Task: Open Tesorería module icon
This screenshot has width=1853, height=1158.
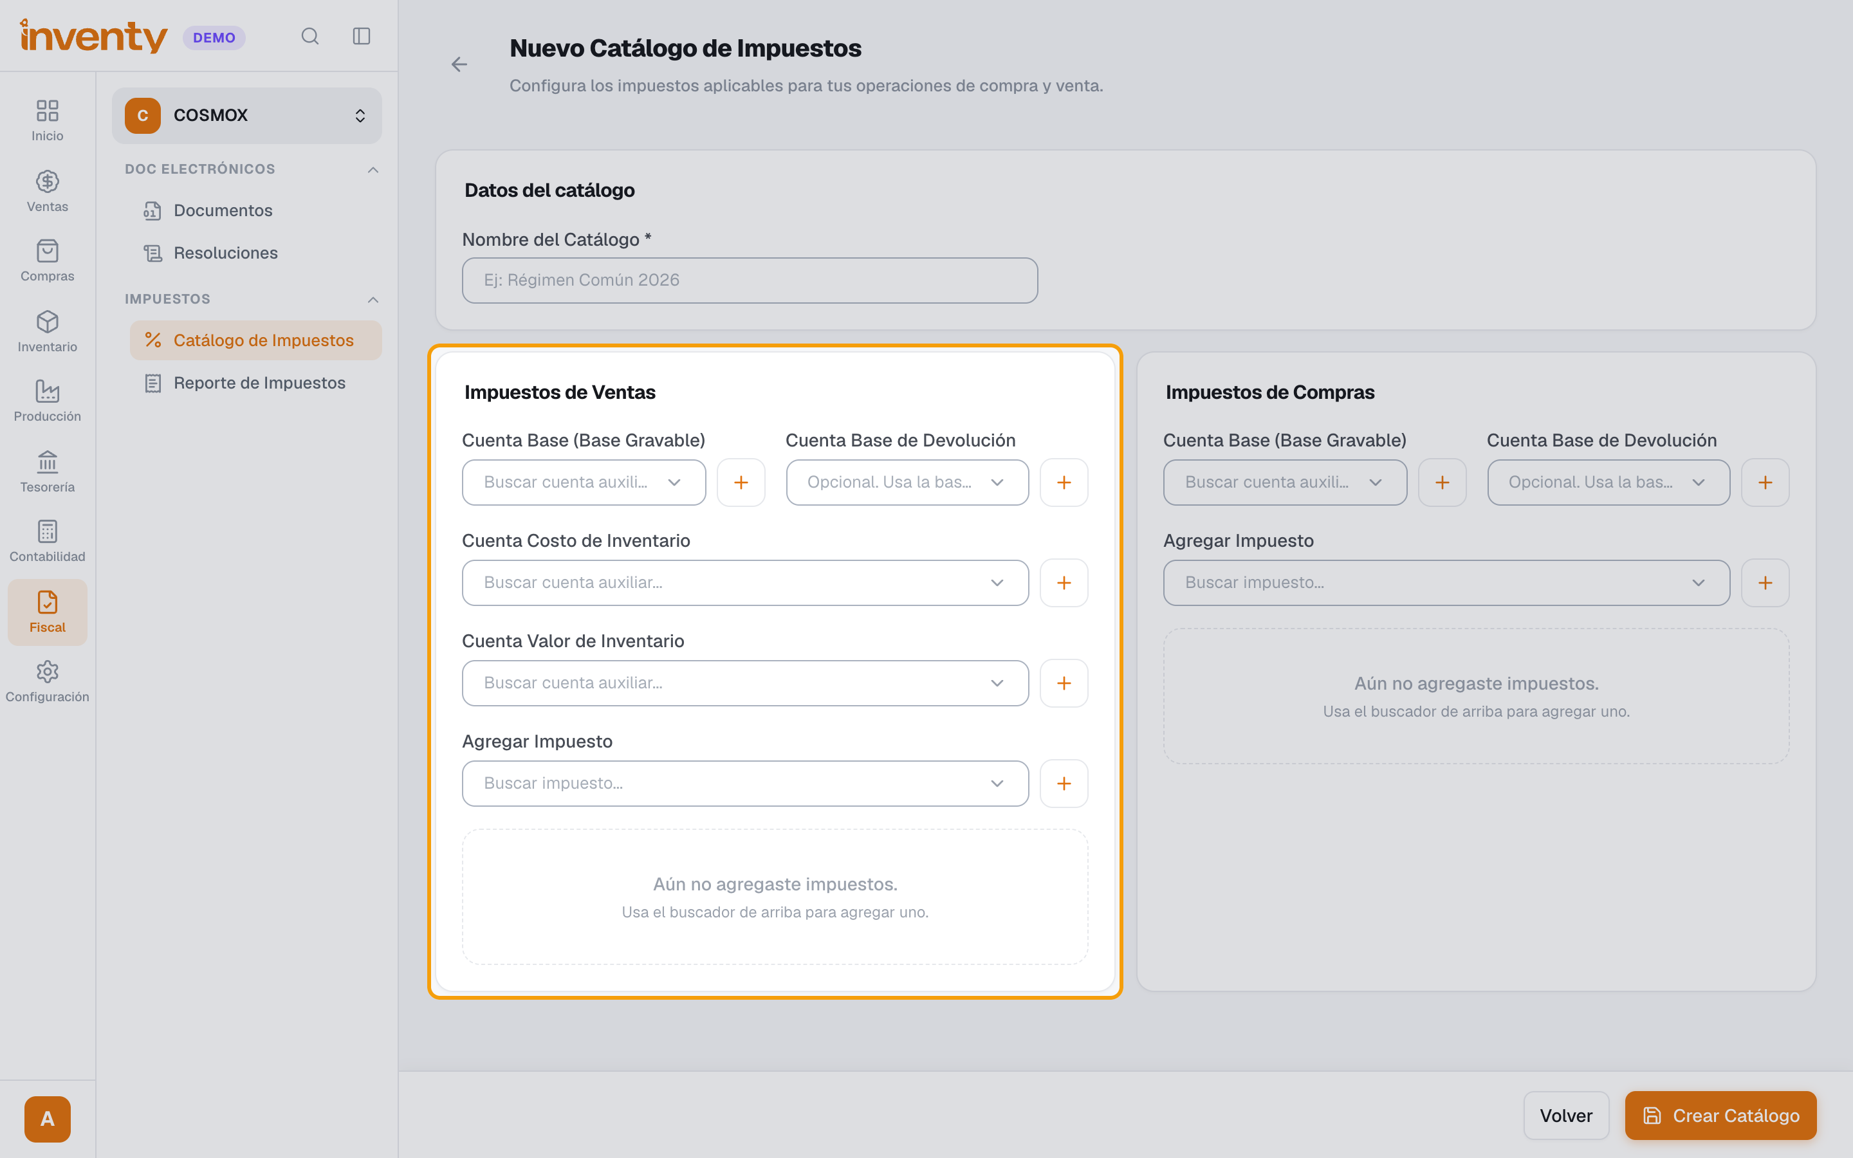Action: (x=48, y=472)
